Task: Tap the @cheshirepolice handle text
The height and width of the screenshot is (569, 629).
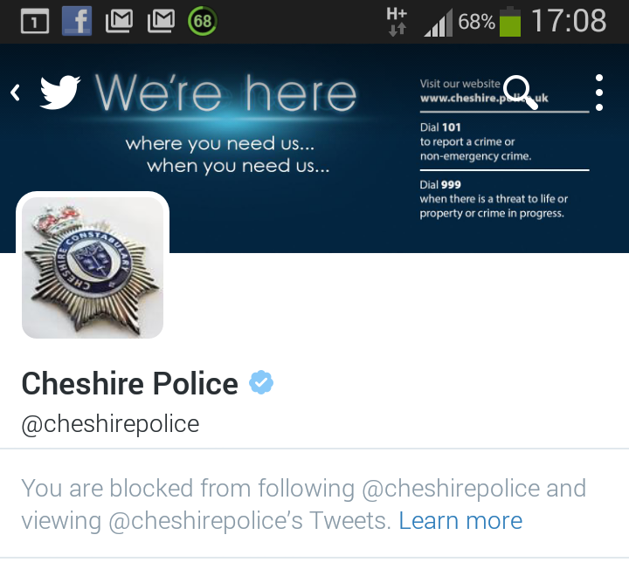Action: [110, 424]
